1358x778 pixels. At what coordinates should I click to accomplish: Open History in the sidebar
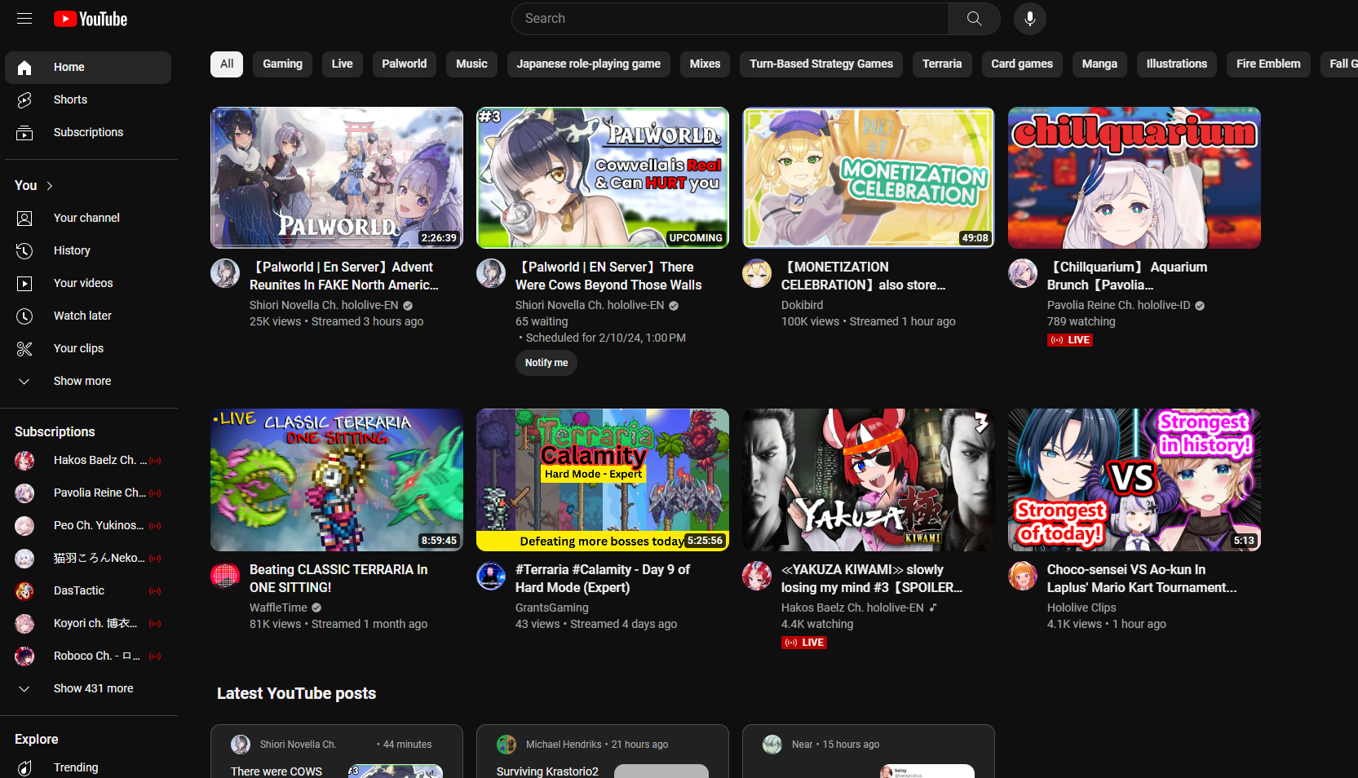[x=72, y=250]
